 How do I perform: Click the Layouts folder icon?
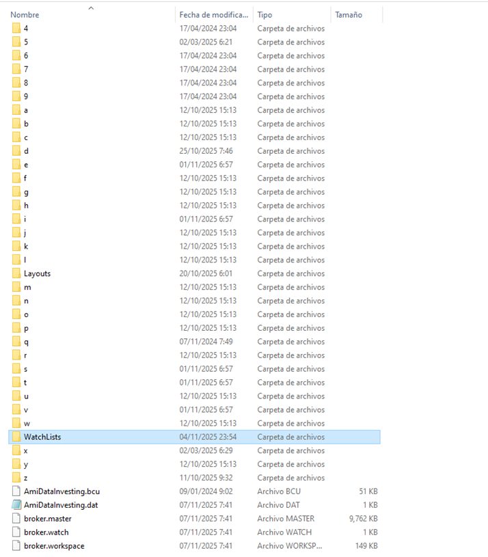pos(16,273)
